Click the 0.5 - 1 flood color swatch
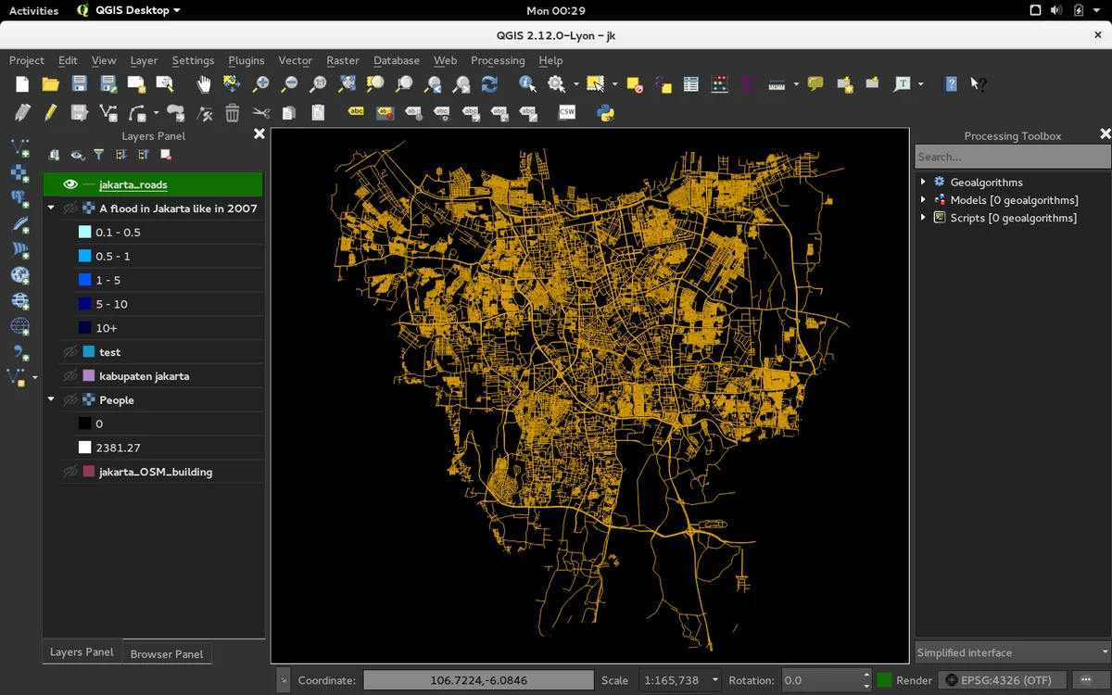The height and width of the screenshot is (695, 1112). click(x=85, y=257)
